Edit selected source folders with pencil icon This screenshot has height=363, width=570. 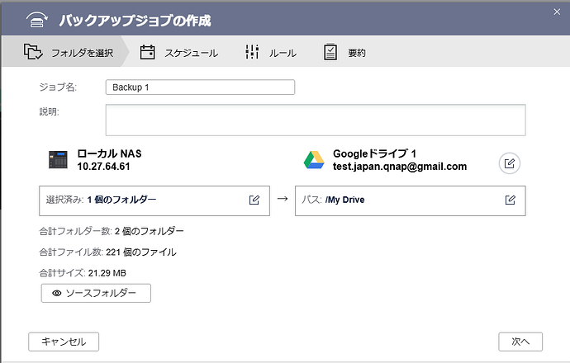[254, 200]
